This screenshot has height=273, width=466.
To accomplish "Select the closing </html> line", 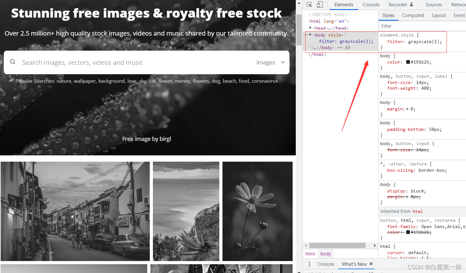I will (x=317, y=54).
